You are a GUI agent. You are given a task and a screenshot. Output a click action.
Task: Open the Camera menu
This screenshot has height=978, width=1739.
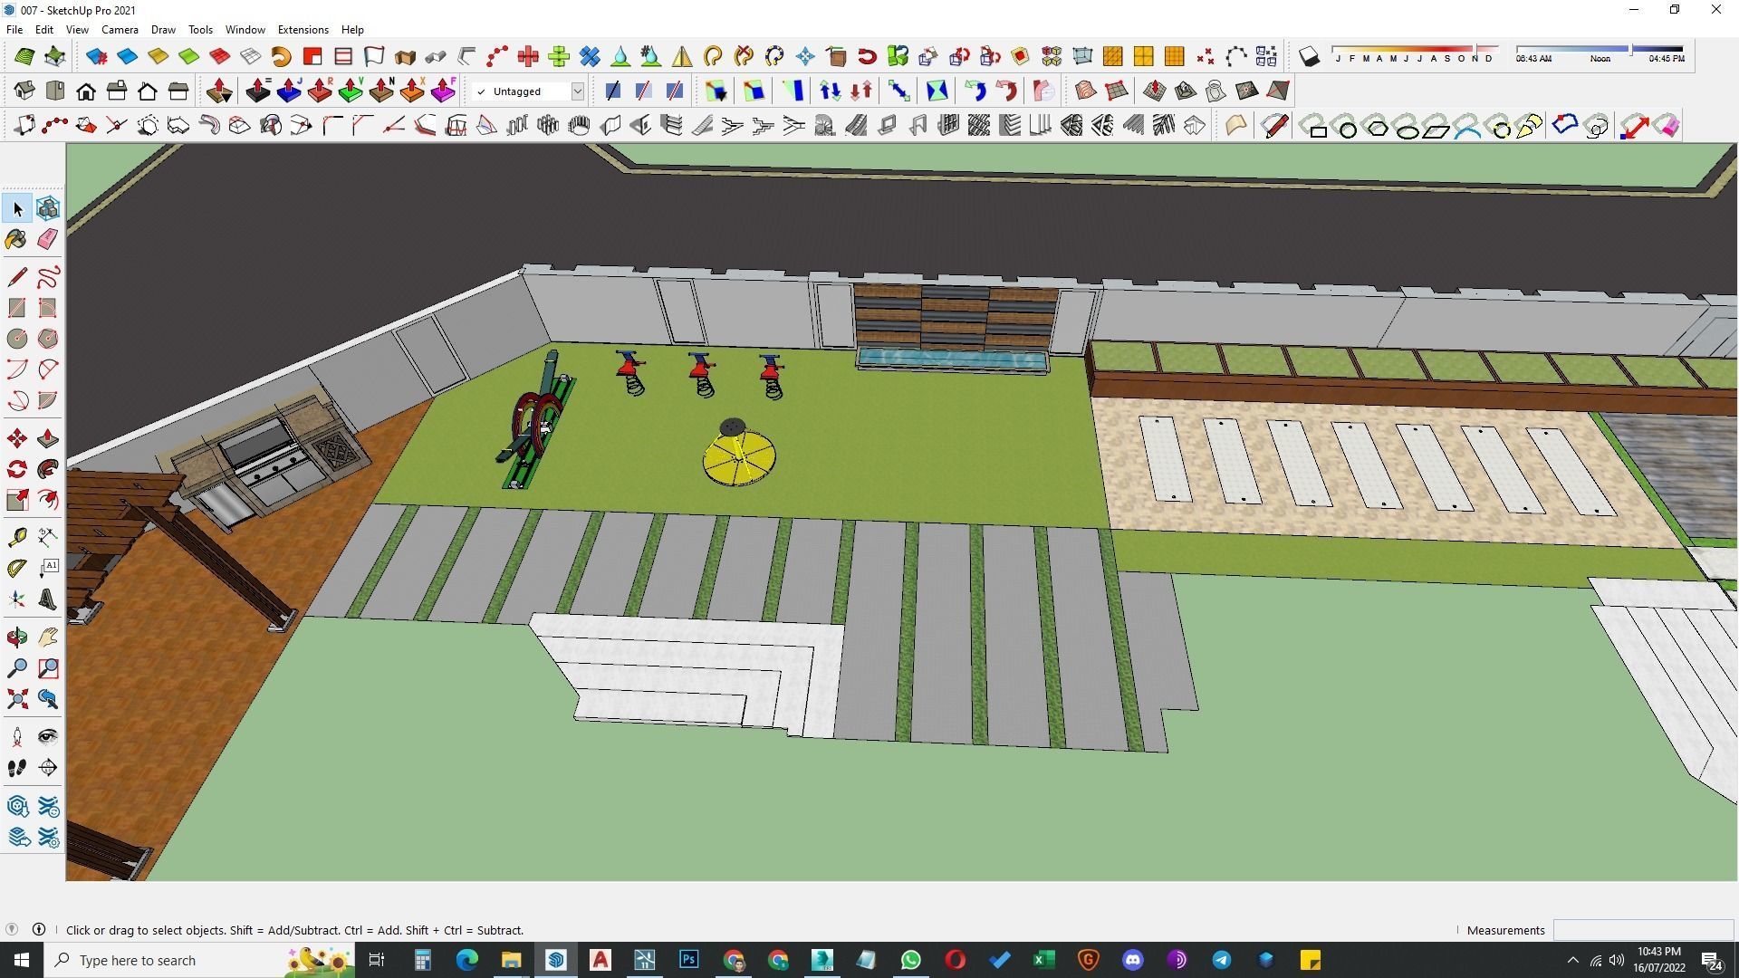point(120,30)
